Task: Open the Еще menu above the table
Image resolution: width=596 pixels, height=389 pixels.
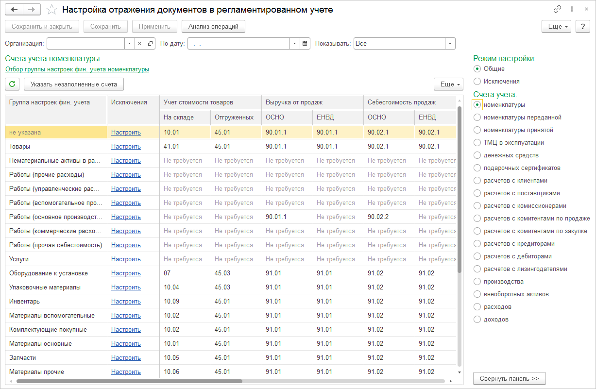Action: pyautogui.click(x=448, y=84)
